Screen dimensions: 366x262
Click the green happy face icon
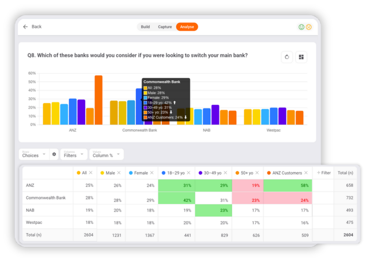point(301,27)
